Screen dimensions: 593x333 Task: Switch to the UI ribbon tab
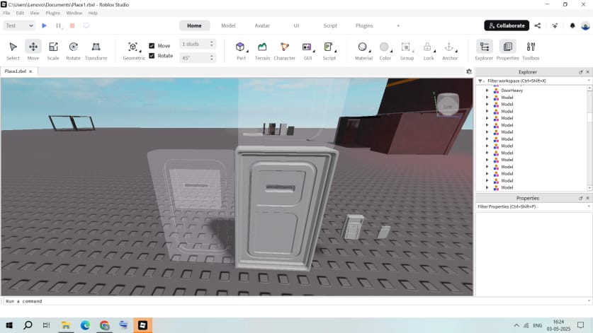point(296,25)
